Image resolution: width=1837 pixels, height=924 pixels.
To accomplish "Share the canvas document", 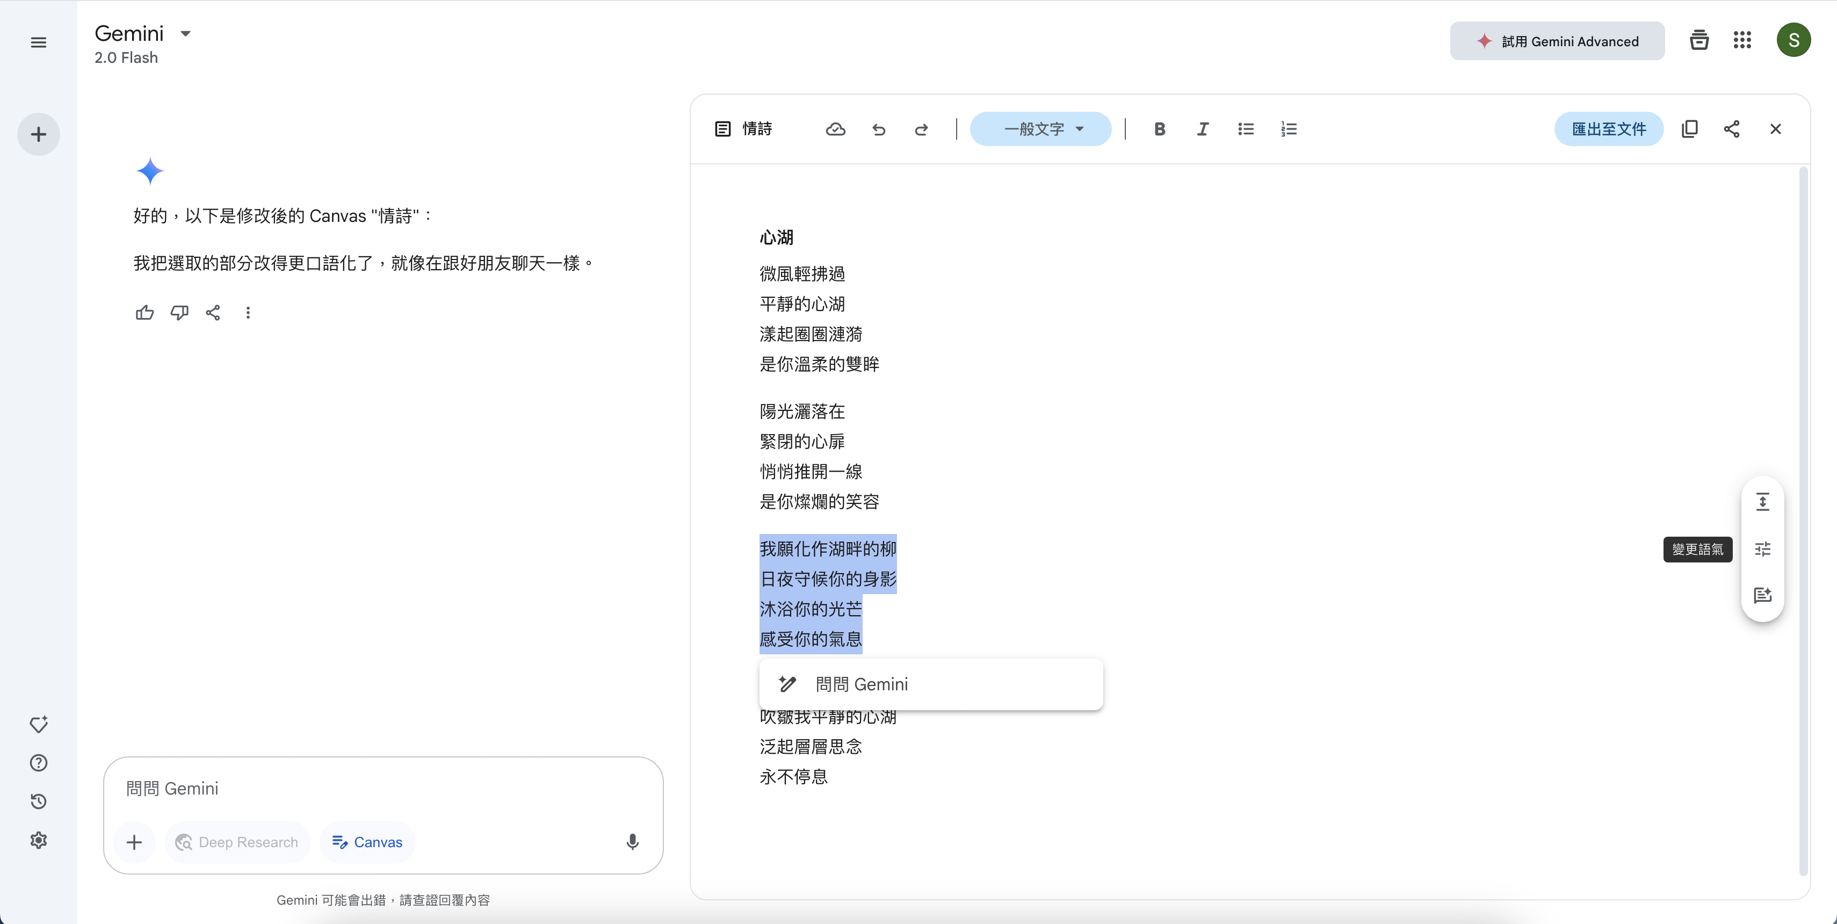I will click(x=1732, y=129).
